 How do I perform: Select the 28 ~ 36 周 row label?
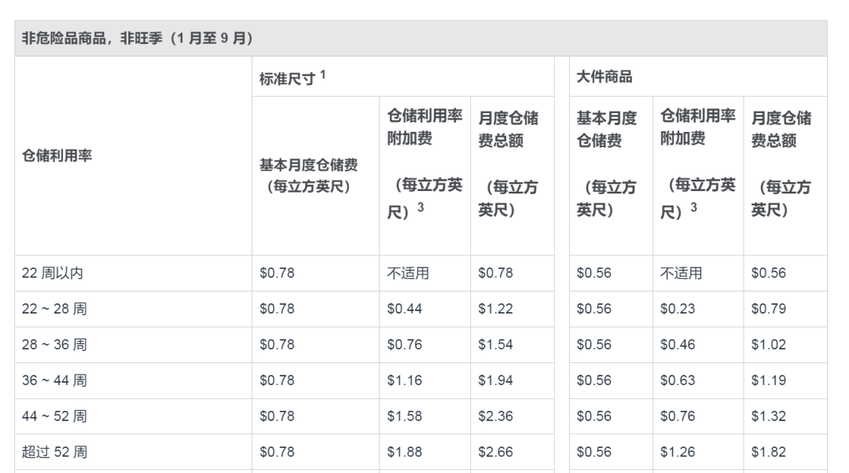tap(54, 345)
